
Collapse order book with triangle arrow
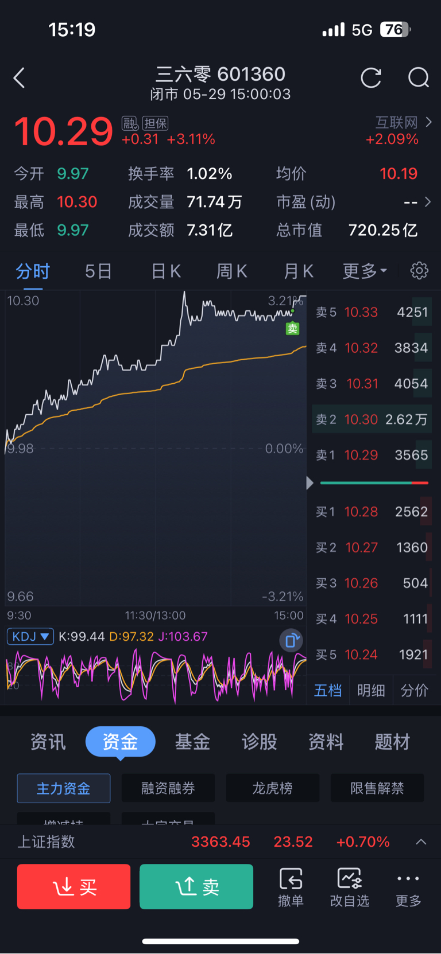pos(310,483)
